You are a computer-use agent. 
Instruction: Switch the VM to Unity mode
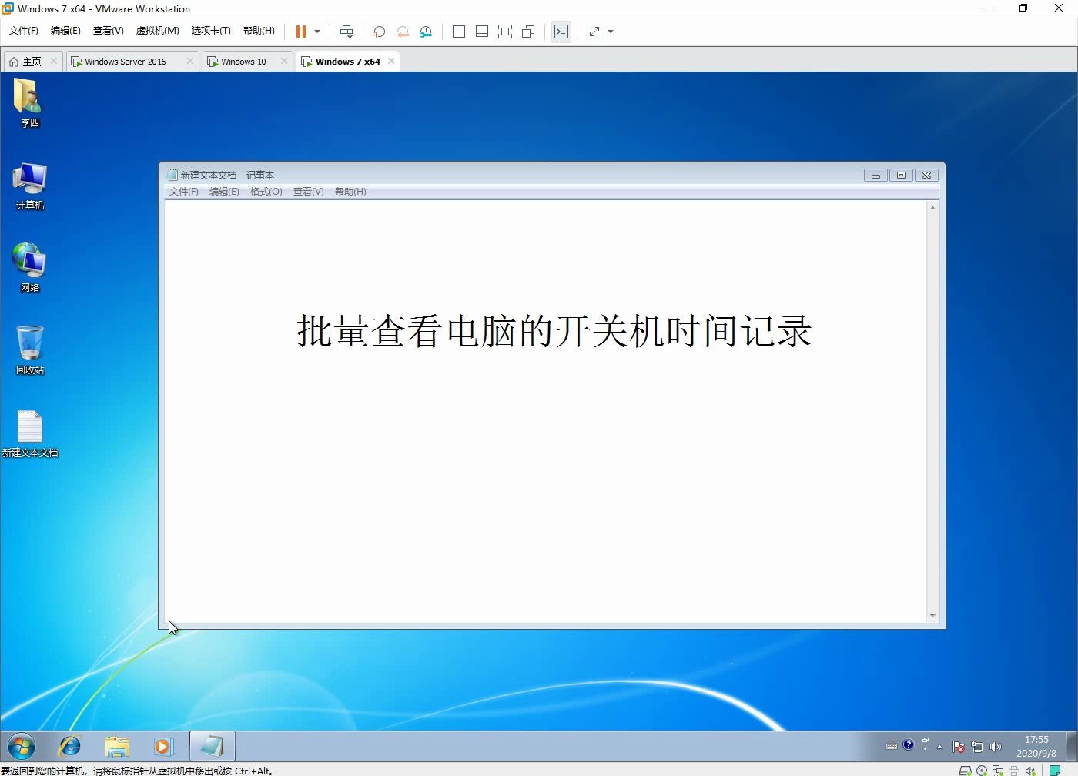click(528, 32)
